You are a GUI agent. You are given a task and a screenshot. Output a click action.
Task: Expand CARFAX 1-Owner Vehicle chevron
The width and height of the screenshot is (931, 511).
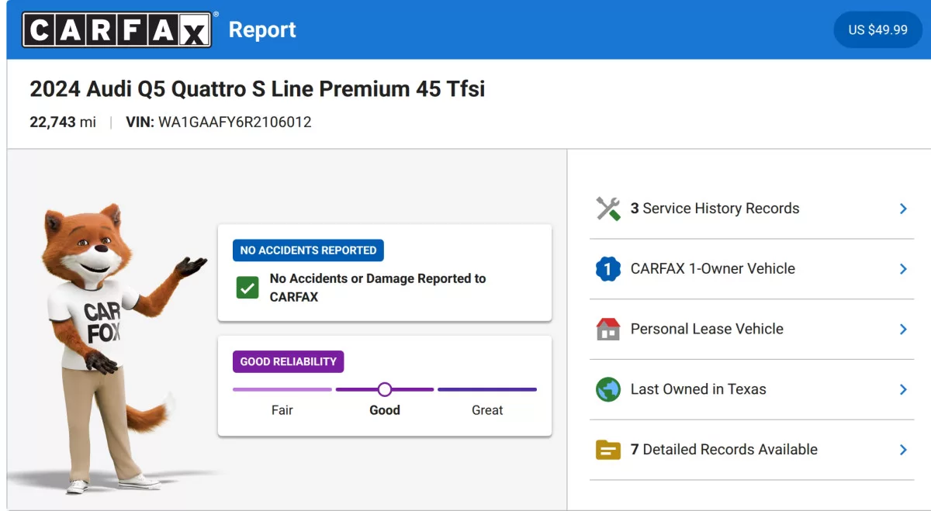(x=903, y=269)
